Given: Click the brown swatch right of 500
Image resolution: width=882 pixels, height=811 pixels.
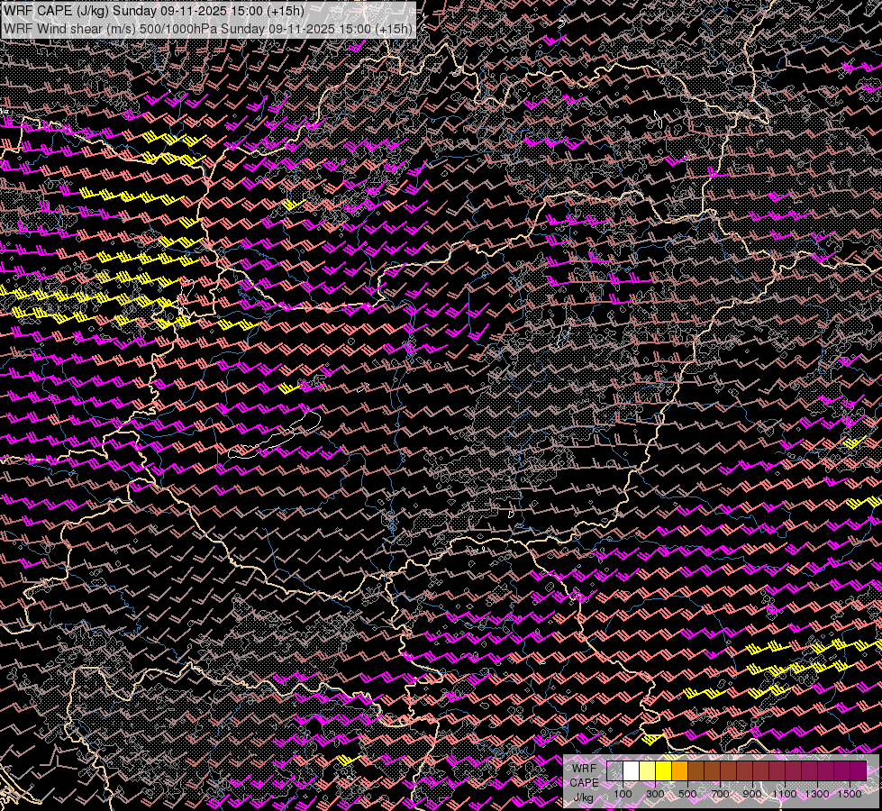Looking at the screenshot, I should point(696,770).
